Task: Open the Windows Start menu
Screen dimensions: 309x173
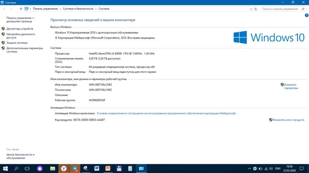Action: 5,168
